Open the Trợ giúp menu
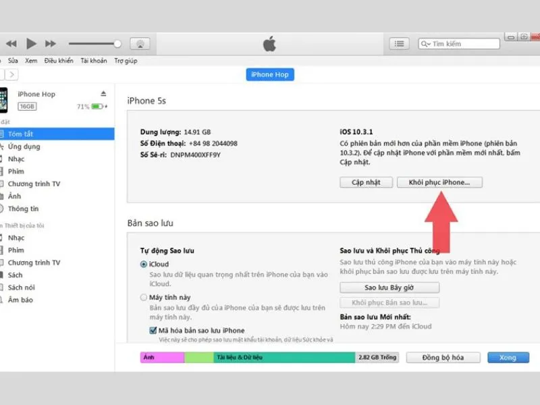 126,61
